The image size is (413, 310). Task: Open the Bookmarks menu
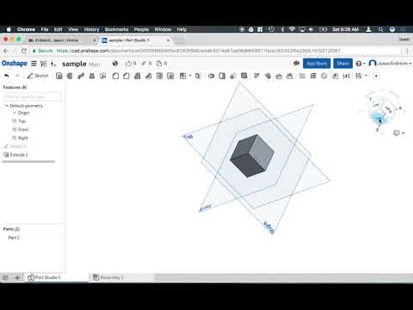(116, 29)
